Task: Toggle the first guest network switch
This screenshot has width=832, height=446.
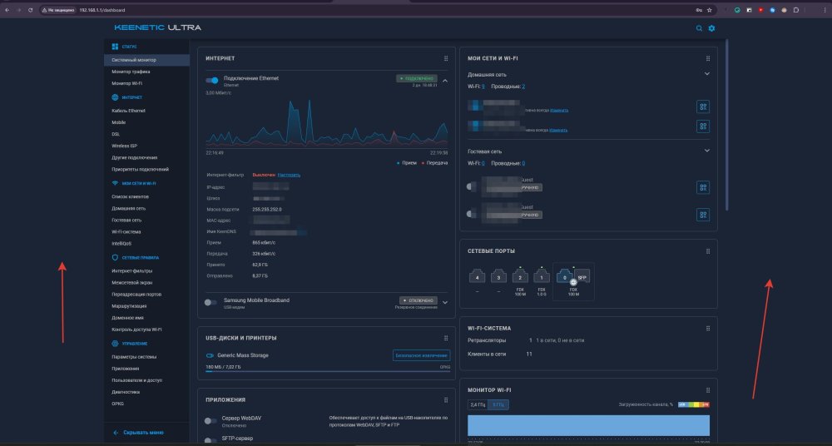Action: tap(471, 187)
